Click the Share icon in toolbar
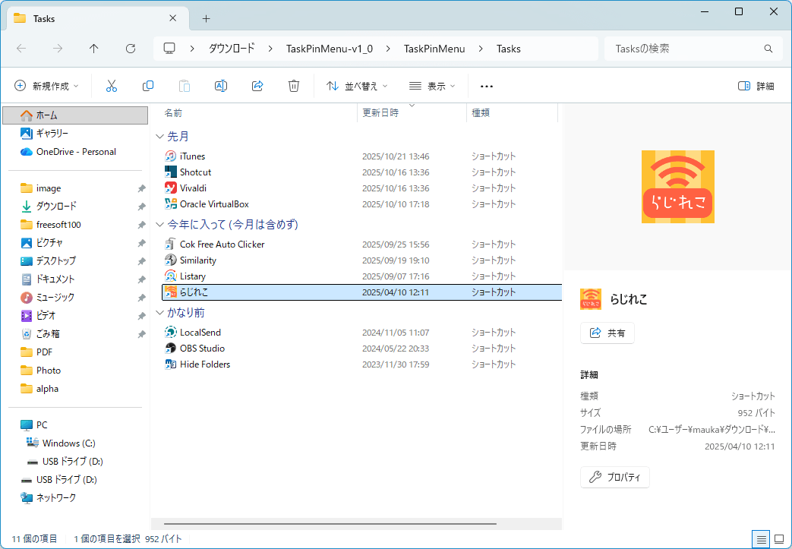Image resolution: width=792 pixels, height=549 pixels. coord(257,86)
